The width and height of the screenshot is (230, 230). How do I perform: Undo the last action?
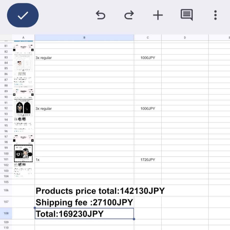100,15
